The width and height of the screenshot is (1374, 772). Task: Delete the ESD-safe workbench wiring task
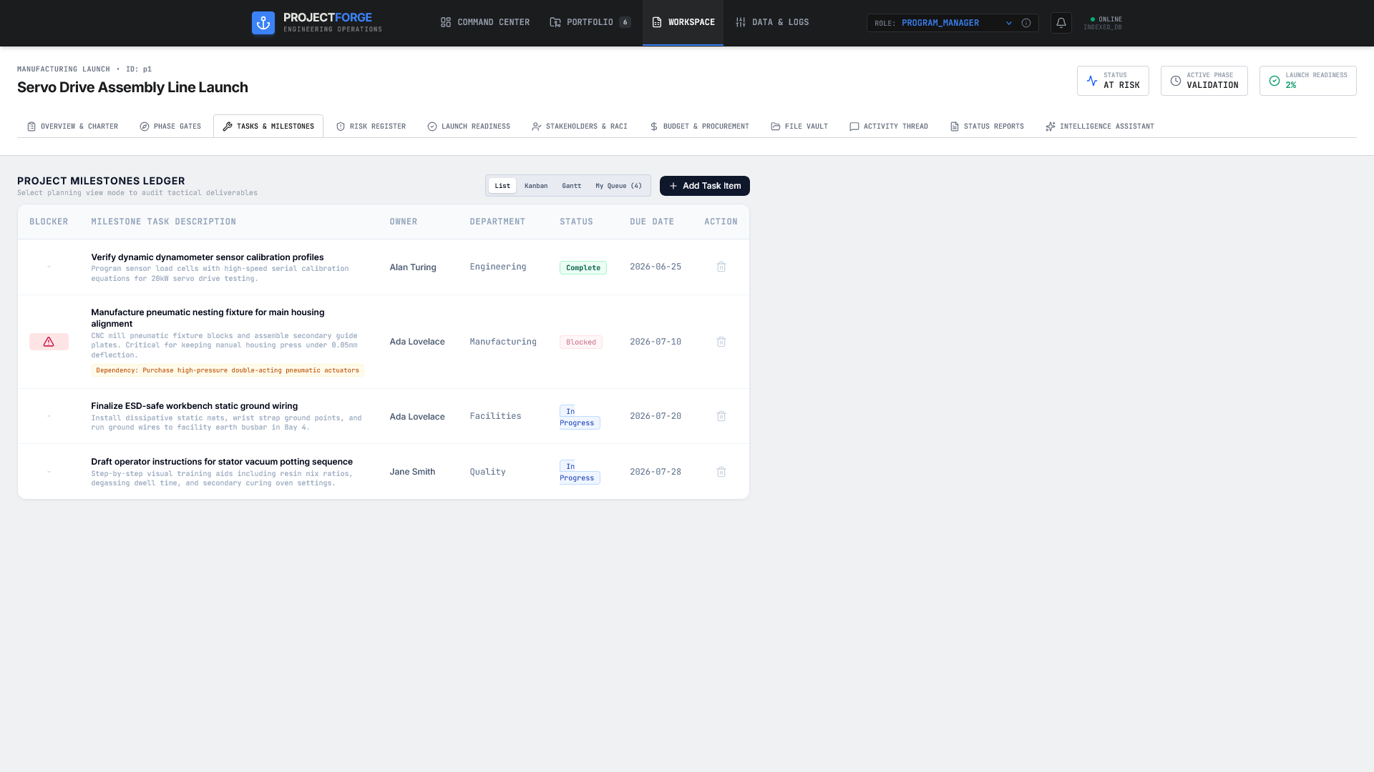[721, 416]
